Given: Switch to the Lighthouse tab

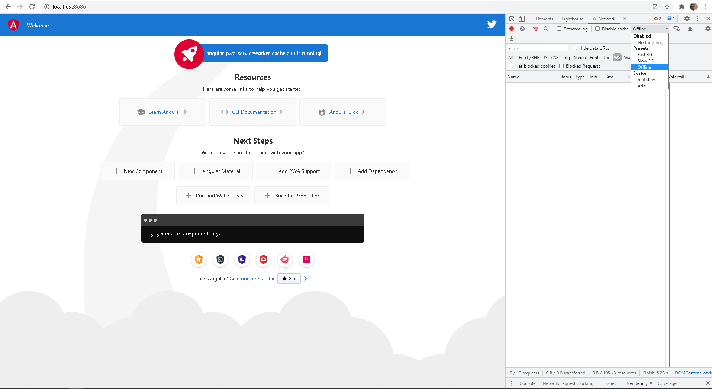Looking at the screenshot, I should 573,19.
